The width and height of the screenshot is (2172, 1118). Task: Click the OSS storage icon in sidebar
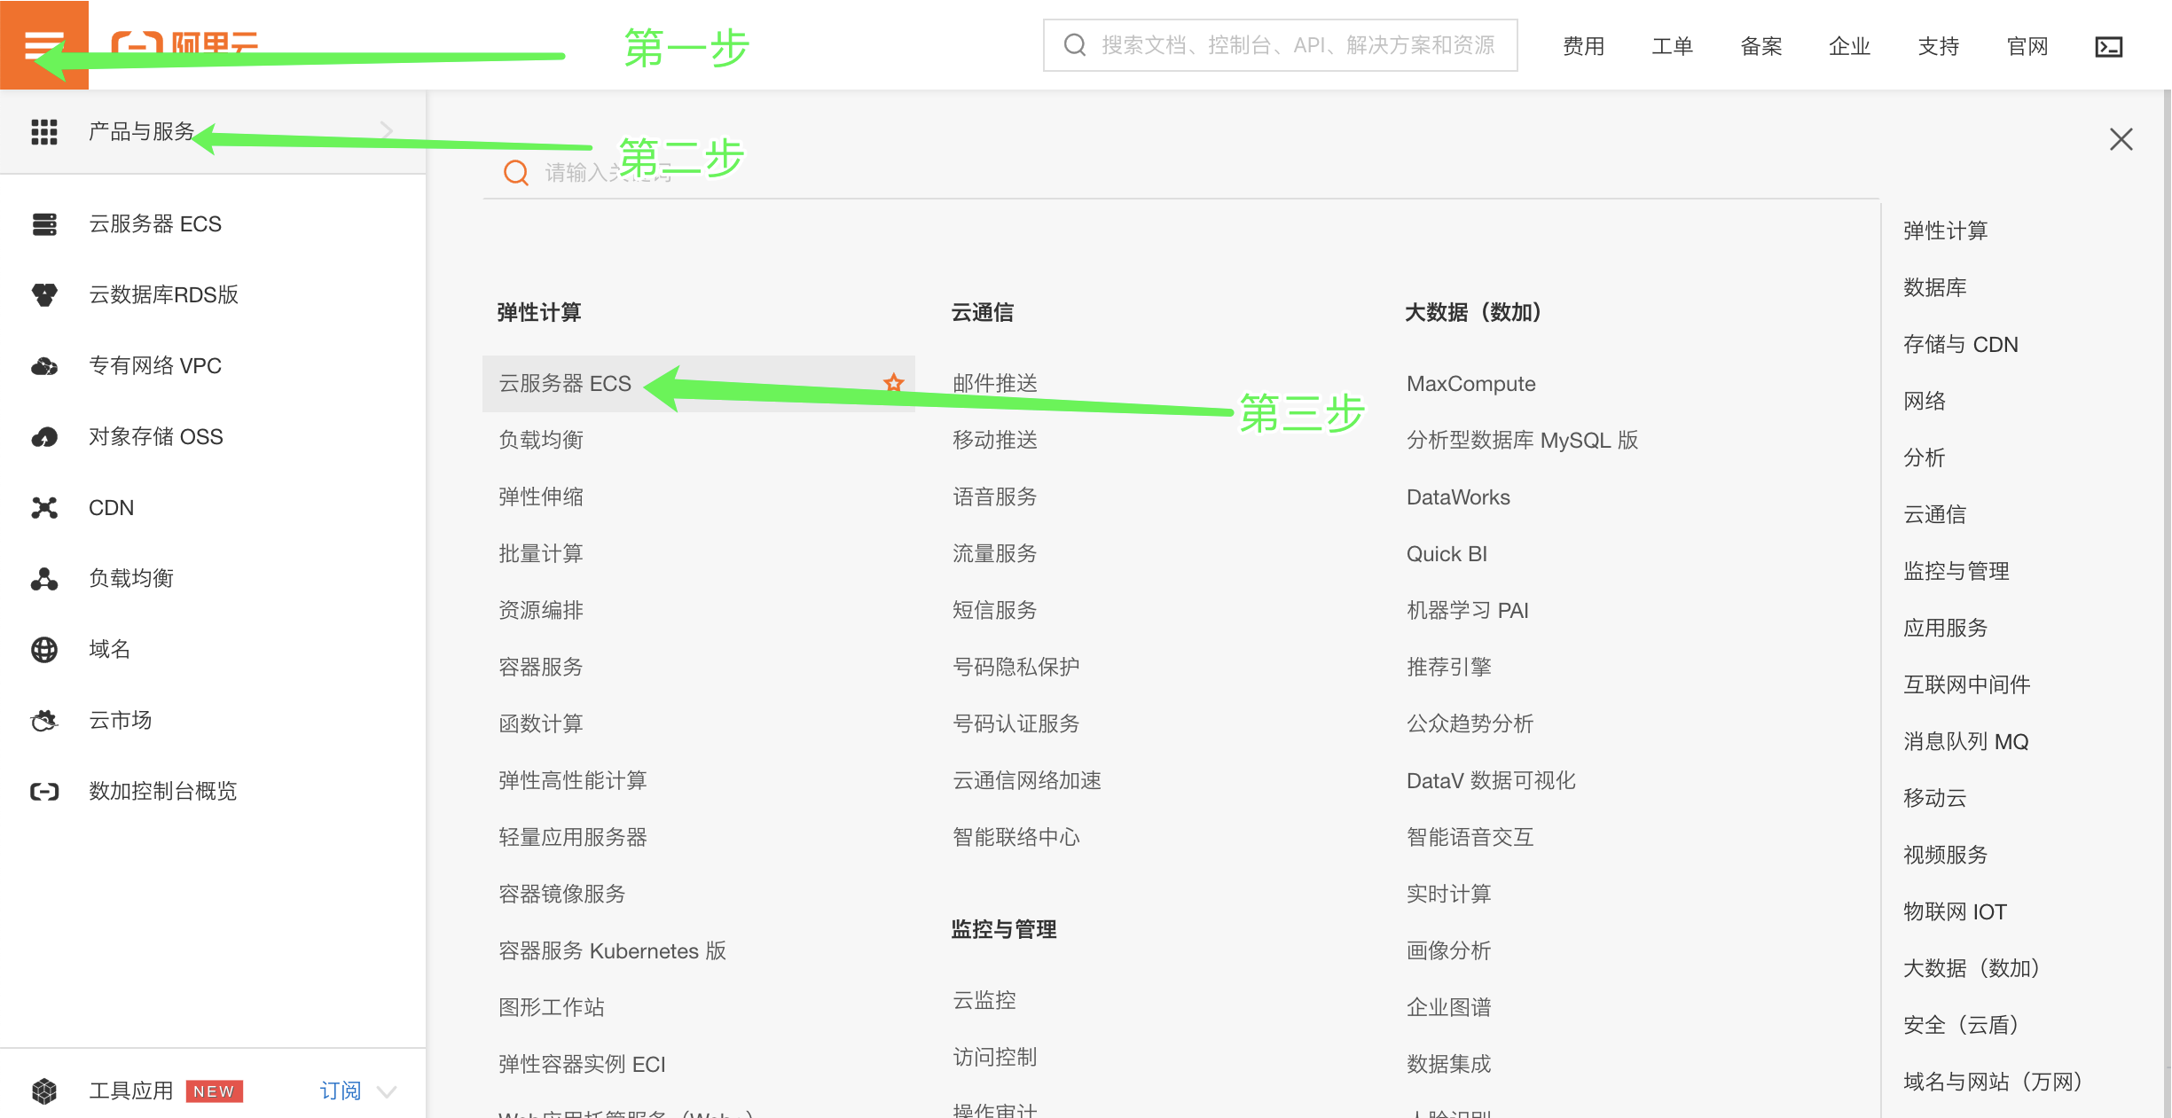point(44,437)
